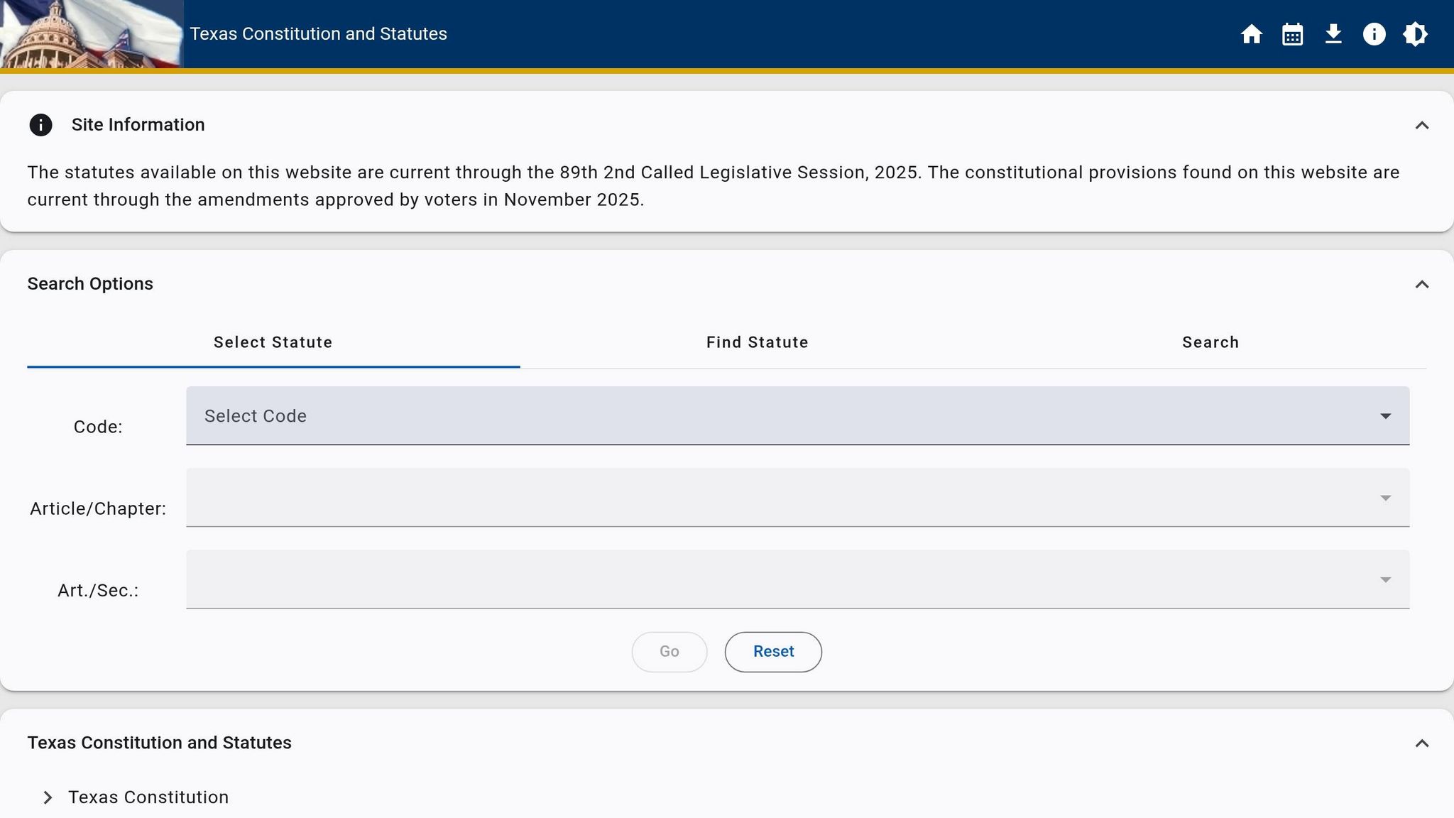Image resolution: width=1454 pixels, height=818 pixels.
Task: Collapse the Texas Constitution and Statutes panel
Action: [x=1421, y=743]
